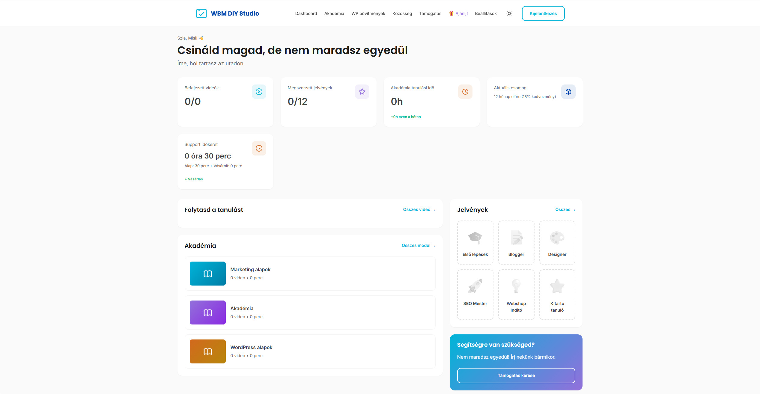
Task: Click the book icon of Marketing alapok
Action: 207,273
